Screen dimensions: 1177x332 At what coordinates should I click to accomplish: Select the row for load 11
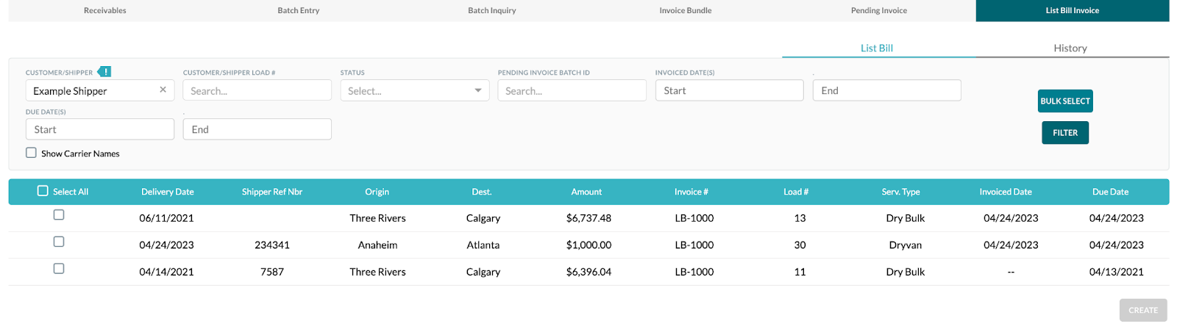coord(59,269)
